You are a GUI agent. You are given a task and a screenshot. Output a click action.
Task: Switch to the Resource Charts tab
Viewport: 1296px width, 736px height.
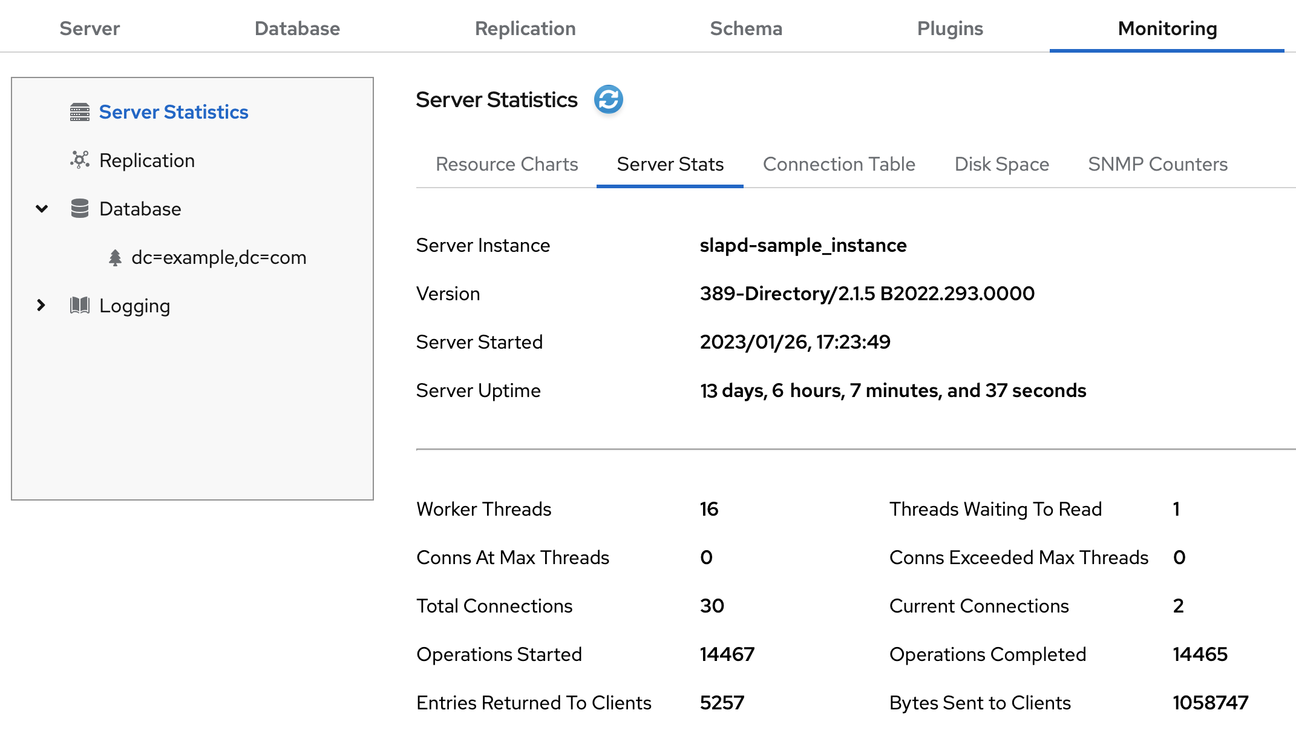pyautogui.click(x=506, y=164)
